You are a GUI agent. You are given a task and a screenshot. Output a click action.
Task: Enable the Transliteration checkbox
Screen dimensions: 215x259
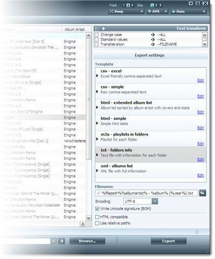coord(96,44)
